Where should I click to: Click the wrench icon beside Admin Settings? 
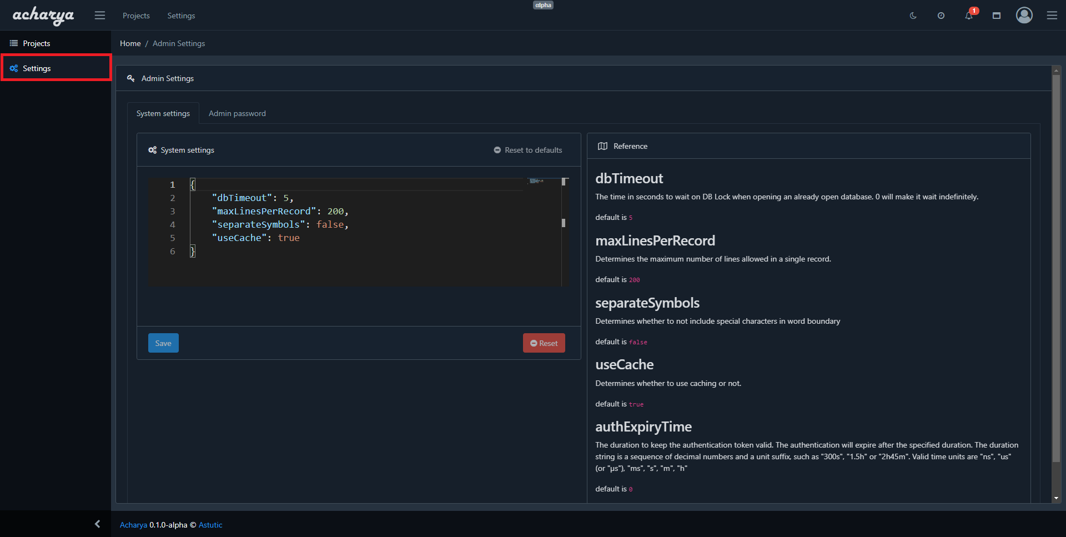pos(131,78)
